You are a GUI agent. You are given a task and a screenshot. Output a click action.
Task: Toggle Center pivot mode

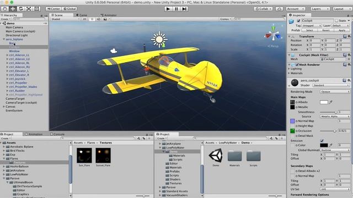pos(53,9)
